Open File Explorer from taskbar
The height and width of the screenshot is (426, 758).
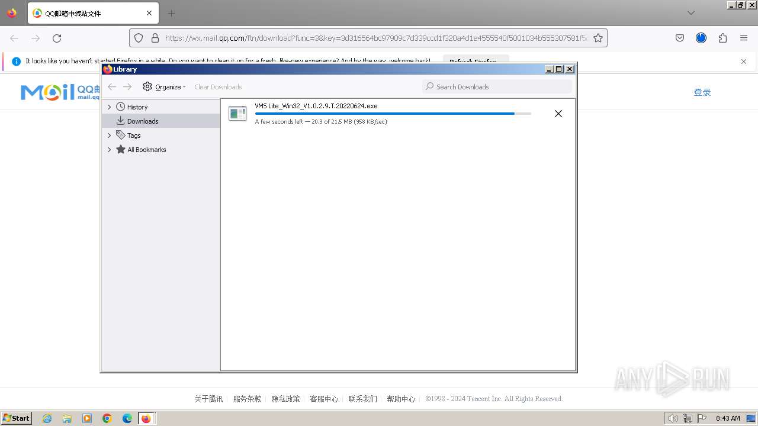point(67,418)
